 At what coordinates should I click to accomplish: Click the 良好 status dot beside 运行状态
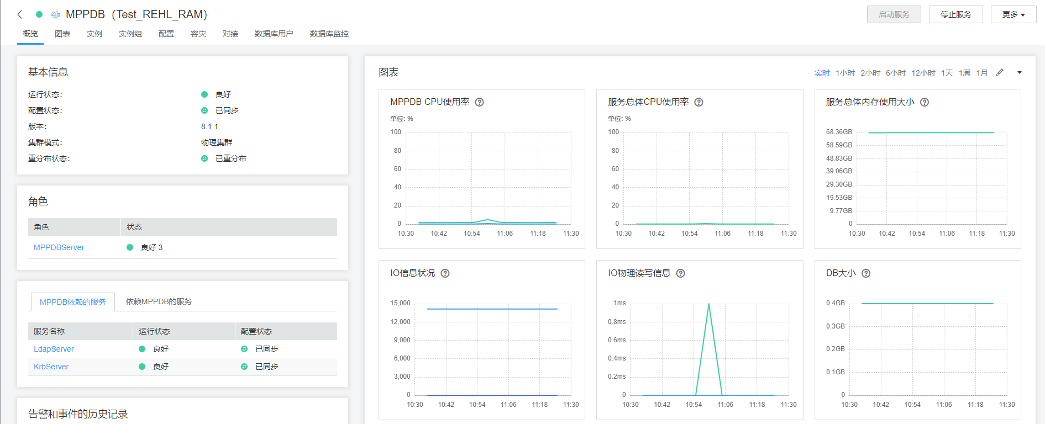(204, 94)
